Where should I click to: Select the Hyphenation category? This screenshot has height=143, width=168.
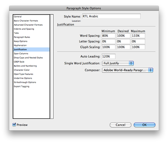31,45
